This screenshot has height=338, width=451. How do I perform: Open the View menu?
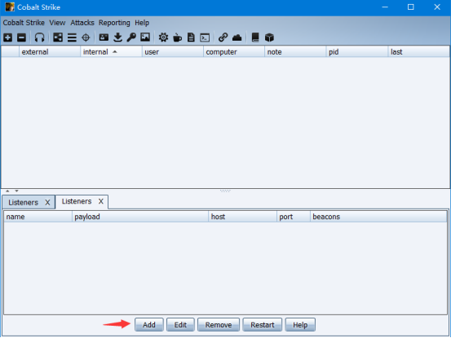click(57, 23)
